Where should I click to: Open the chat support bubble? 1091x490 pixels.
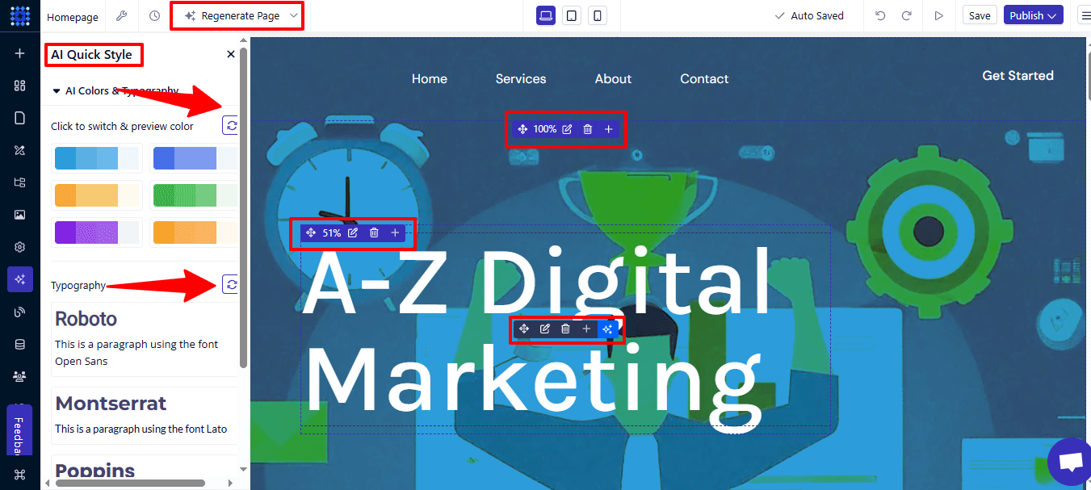point(1070,463)
